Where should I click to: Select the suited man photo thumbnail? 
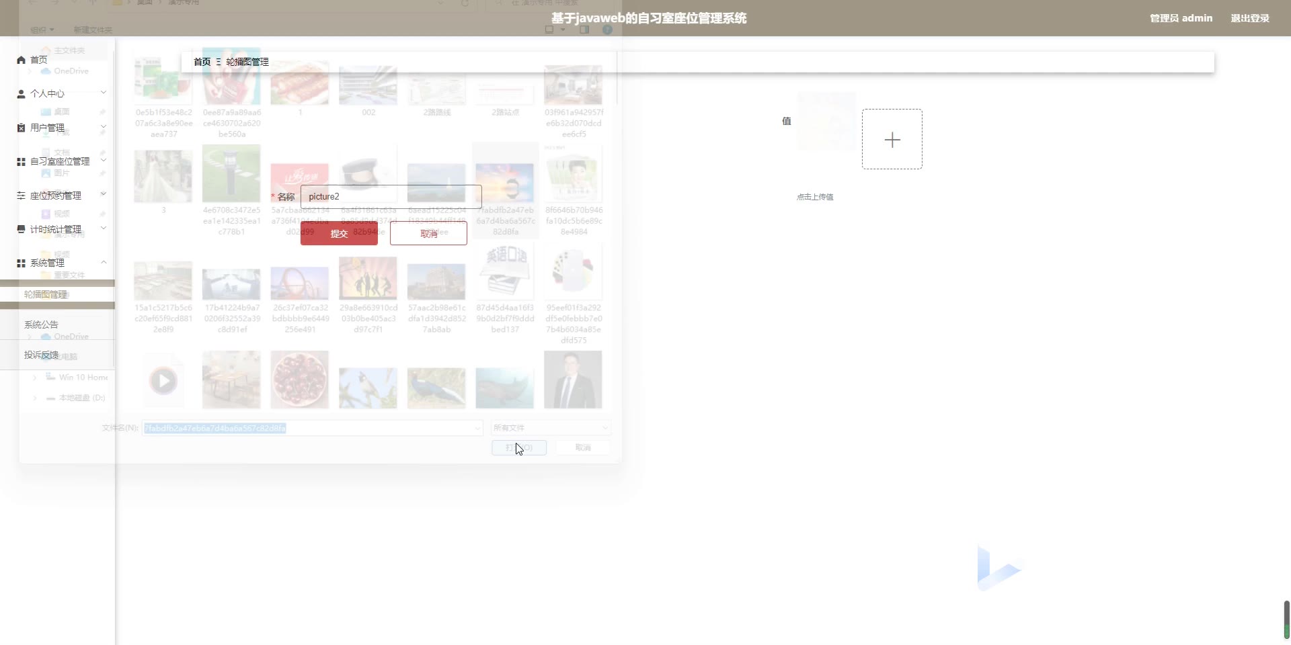pyautogui.click(x=573, y=380)
